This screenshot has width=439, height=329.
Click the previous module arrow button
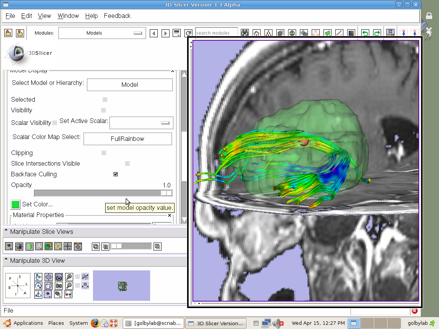(x=154, y=33)
